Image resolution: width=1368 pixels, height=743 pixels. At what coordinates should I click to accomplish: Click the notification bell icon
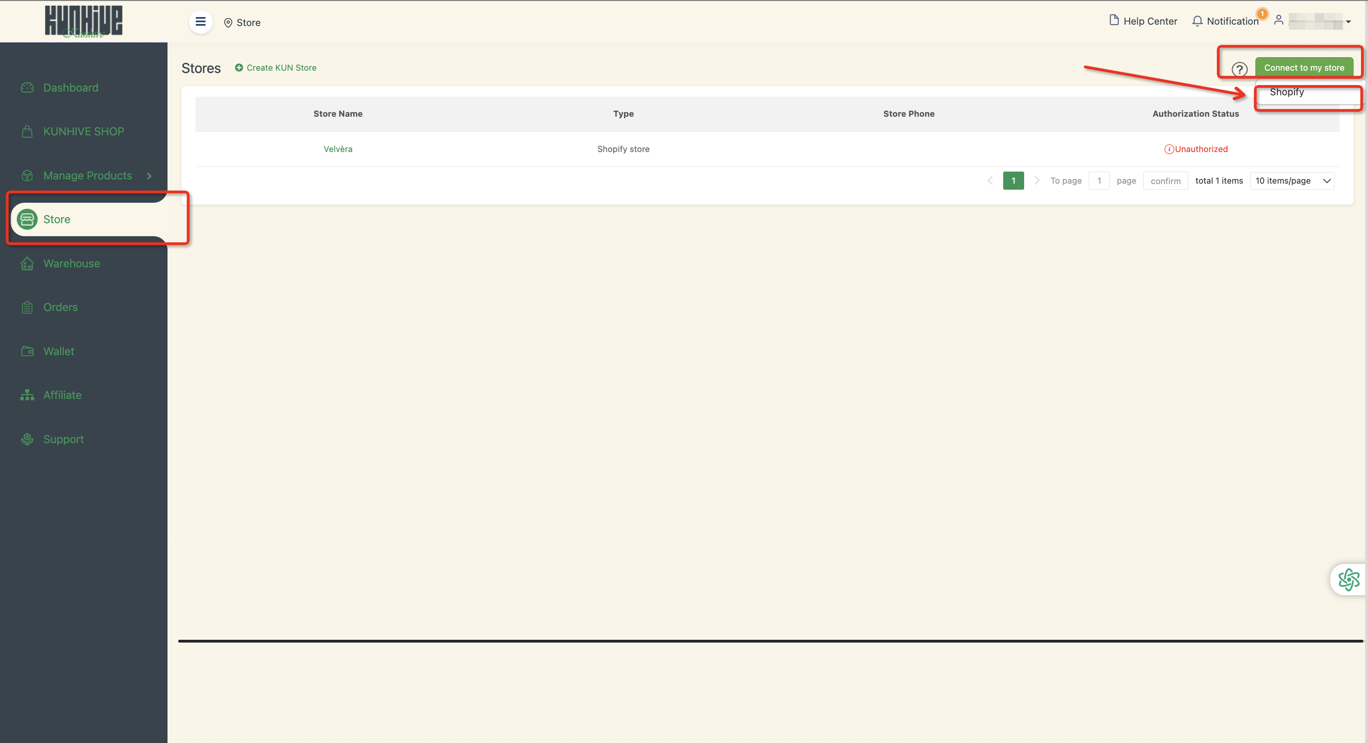coord(1197,21)
